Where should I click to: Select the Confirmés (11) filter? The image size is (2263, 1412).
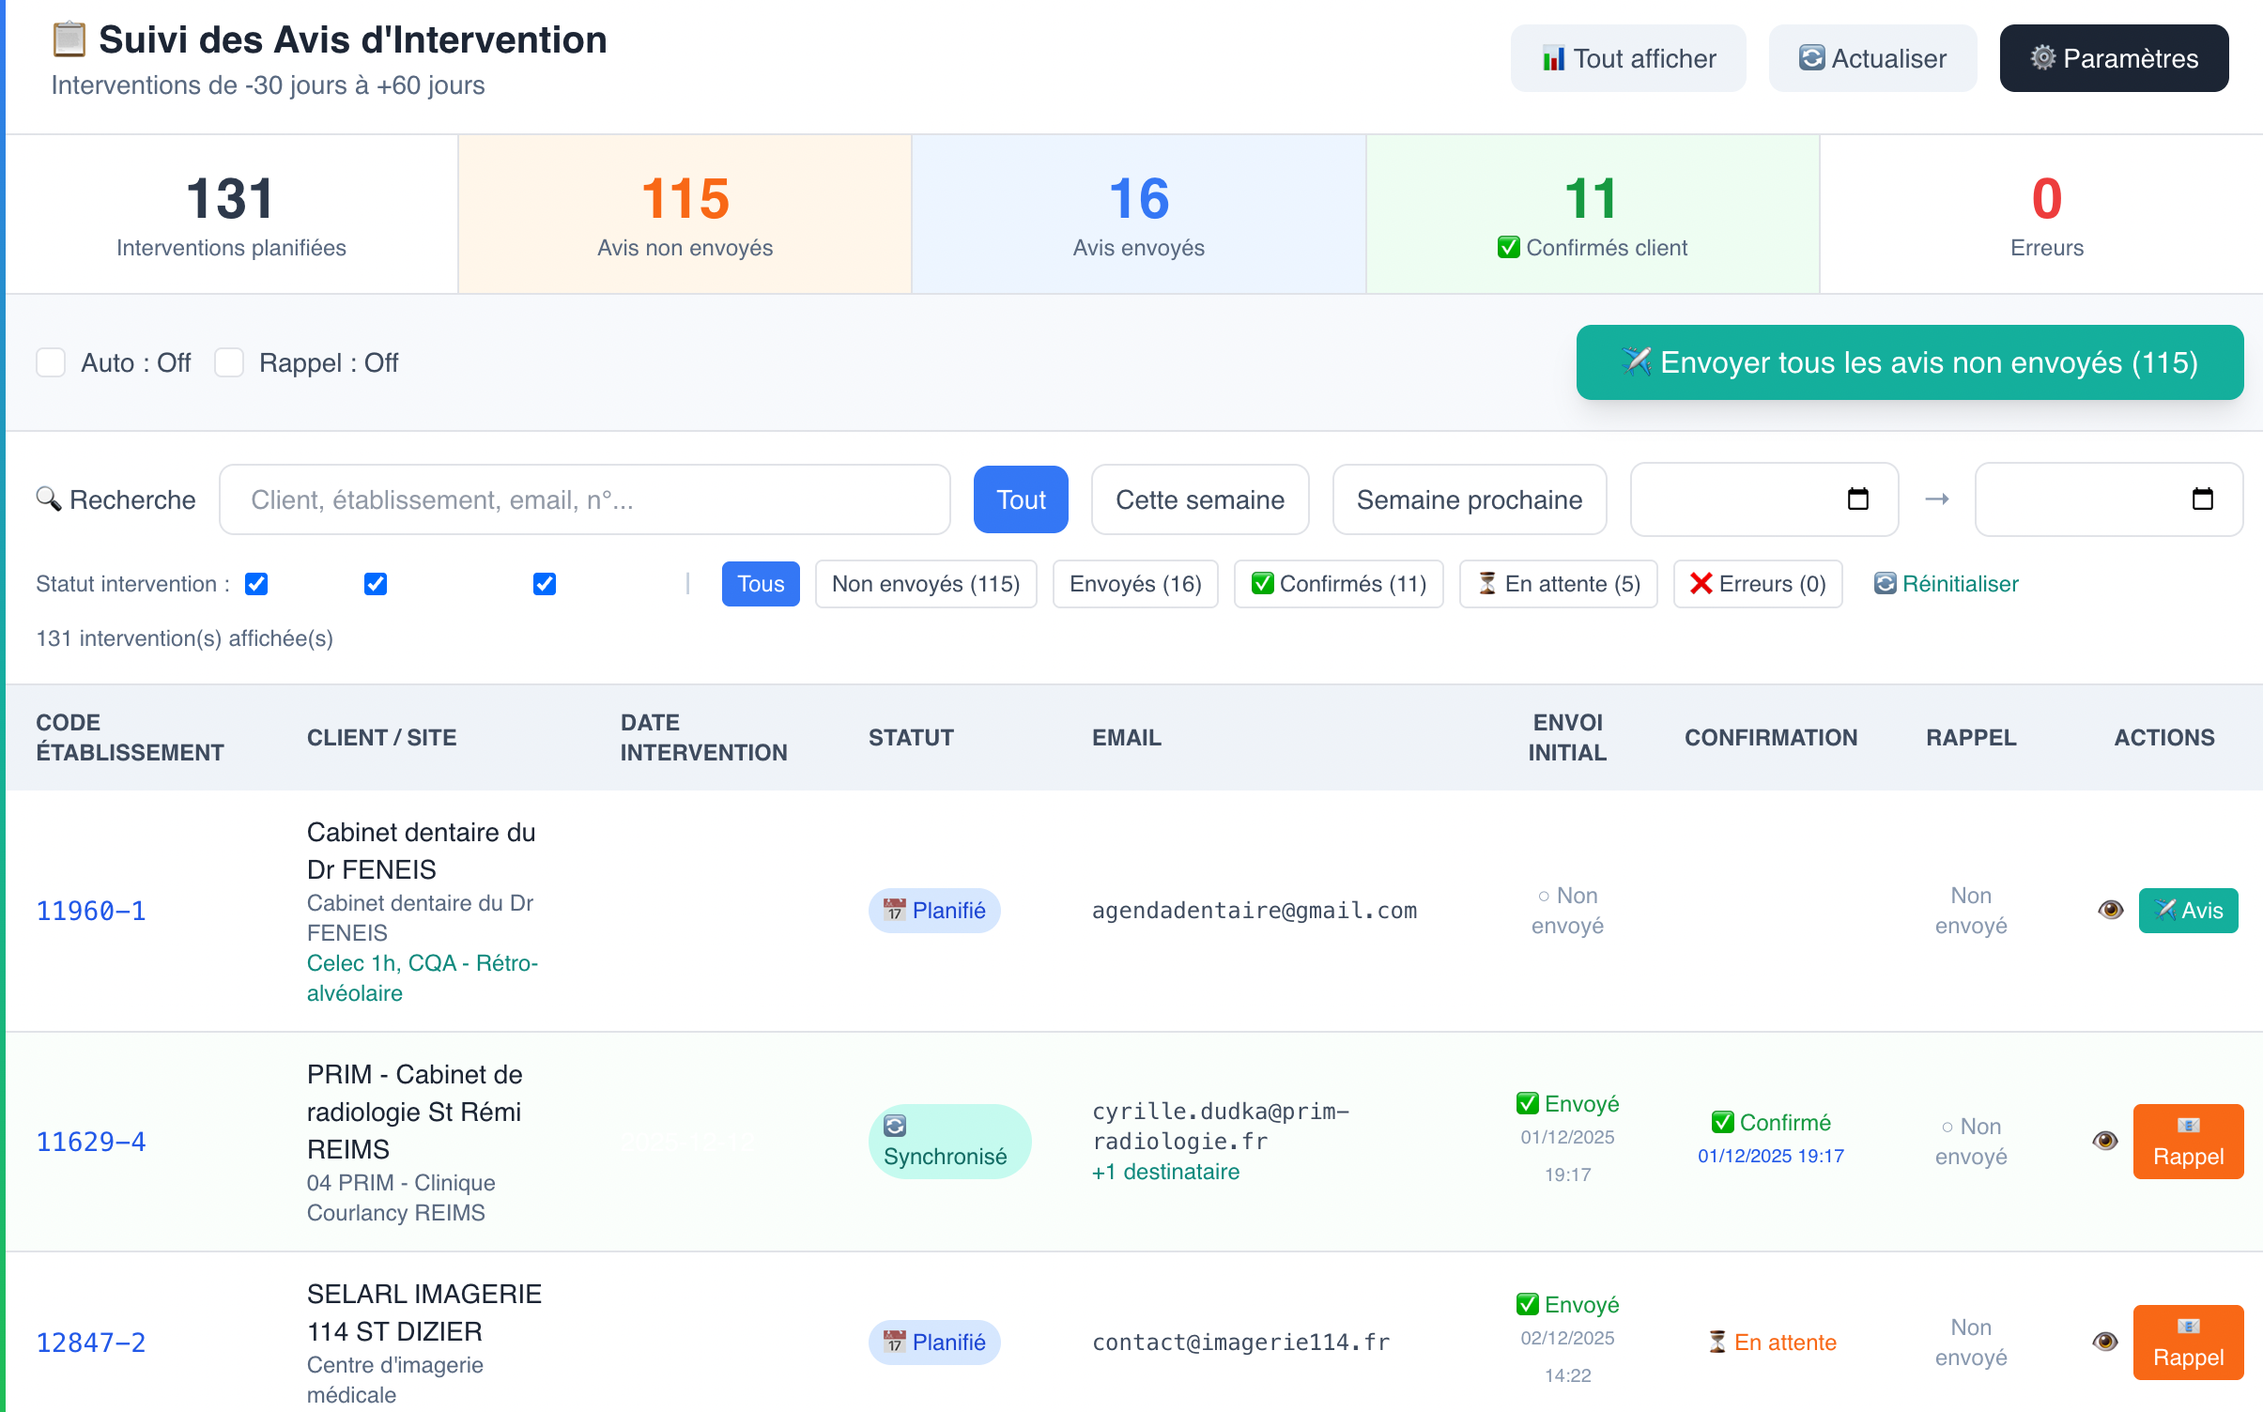tap(1340, 584)
